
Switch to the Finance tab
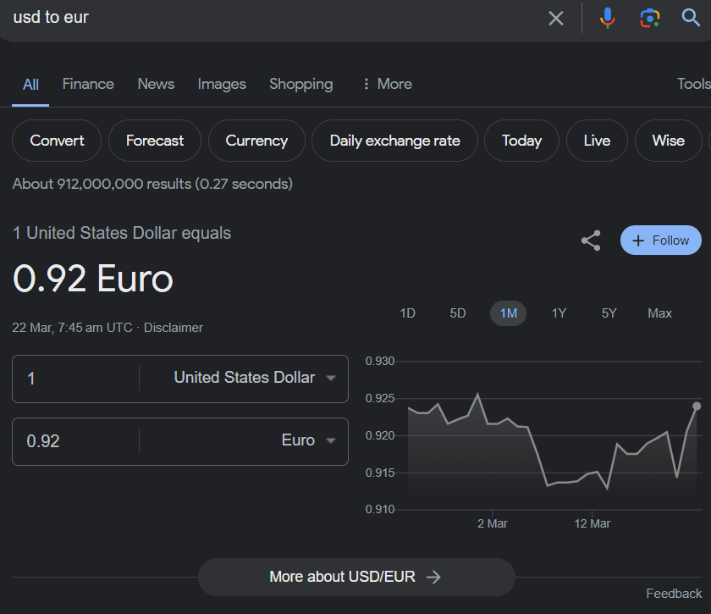(x=88, y=84)
